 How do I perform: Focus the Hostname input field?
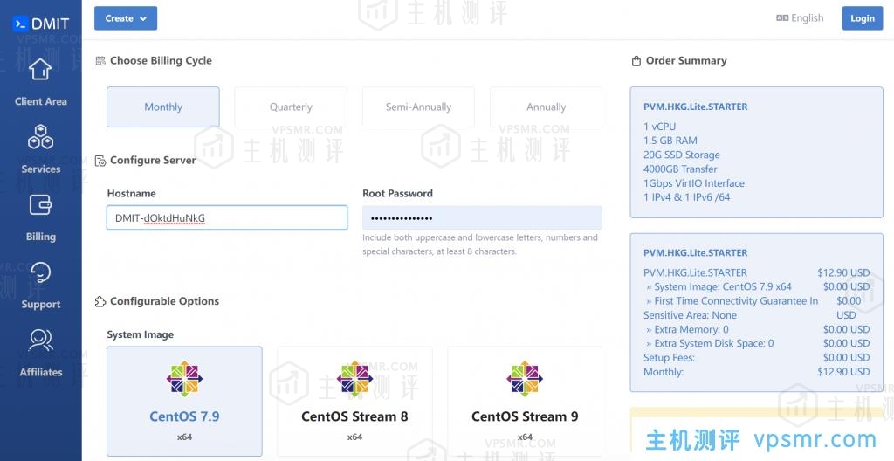[227, 218]
